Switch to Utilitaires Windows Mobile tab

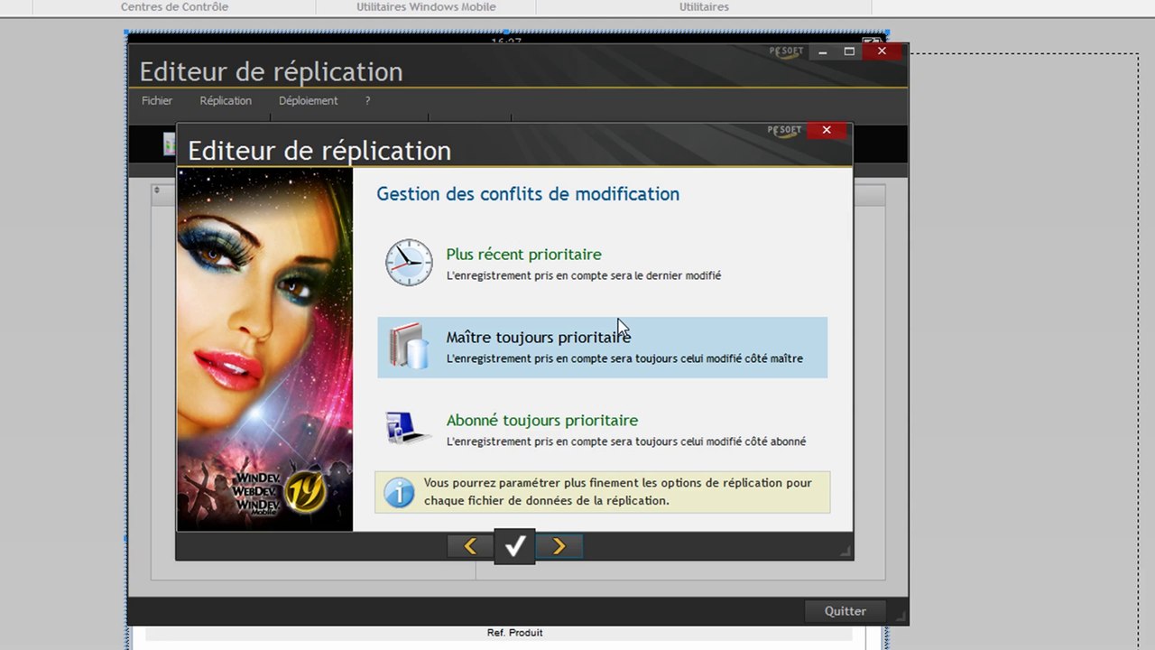(x=426, y=7)
